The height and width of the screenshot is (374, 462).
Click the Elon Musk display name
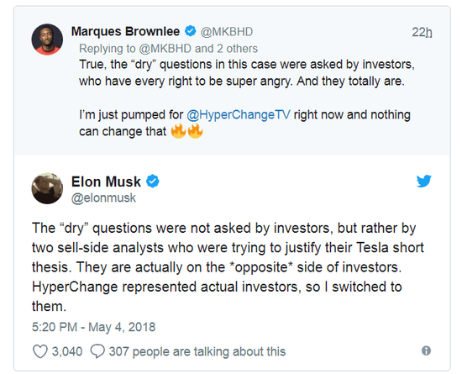pyautogui.click(x=106, y=182)
